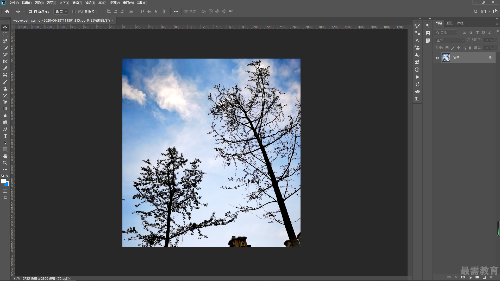The width and height of the screenshot is (500, 281).
Task: Toggle the Auto-Select checkbox
Action: click(x=30, y=11)
